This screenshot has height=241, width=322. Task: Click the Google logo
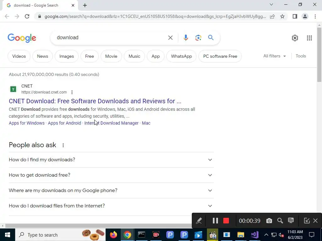[x=22, y=38]
